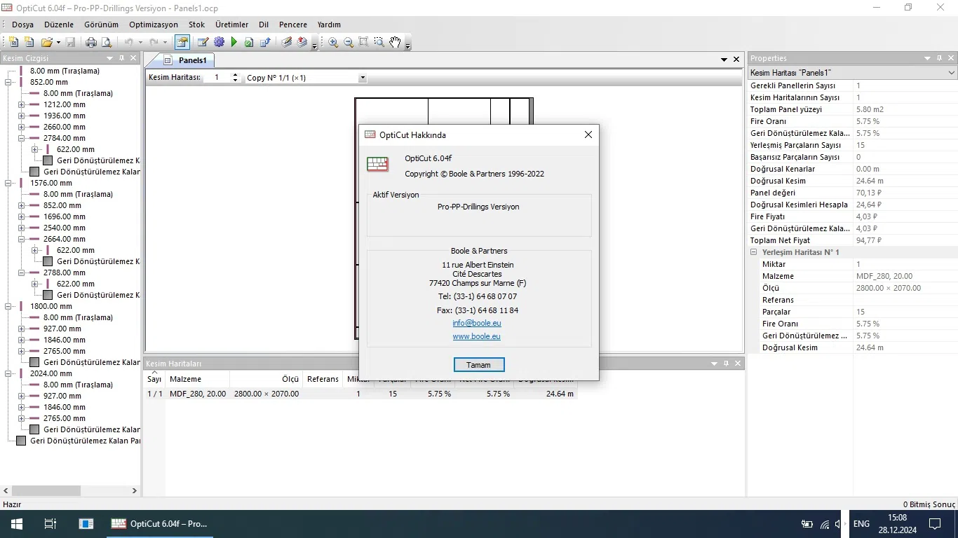958x538 pixels.
Task: Collapse the 1576.00 mm tree node
Action: coord(8,183)
